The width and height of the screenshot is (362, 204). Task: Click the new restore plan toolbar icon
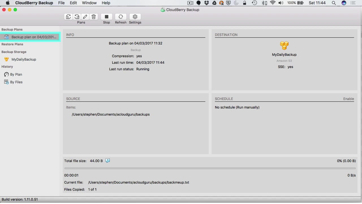[77, 17]
